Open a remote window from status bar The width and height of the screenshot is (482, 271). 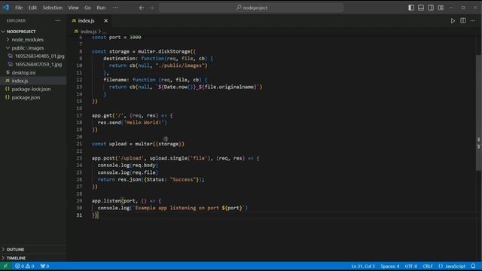coord(5,266)
